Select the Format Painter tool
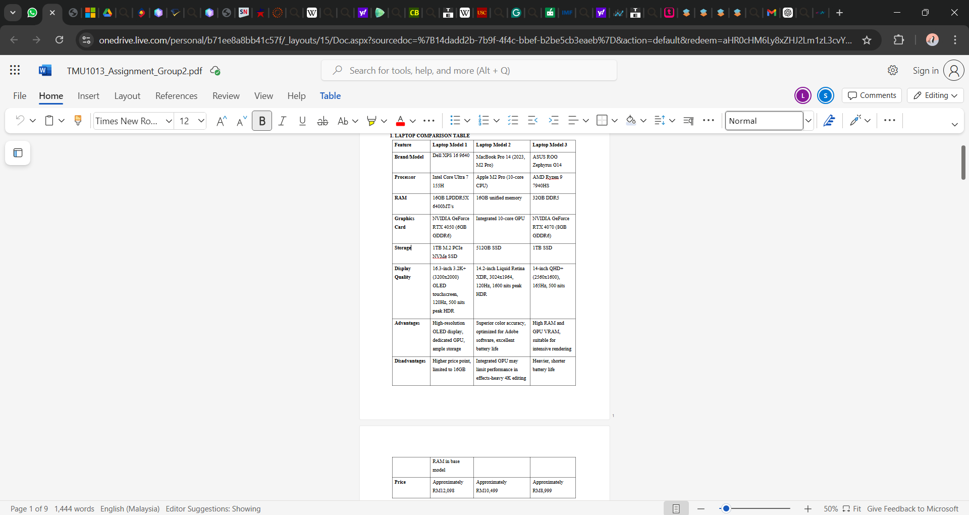 pyautogui.click(x=78, y=121)
